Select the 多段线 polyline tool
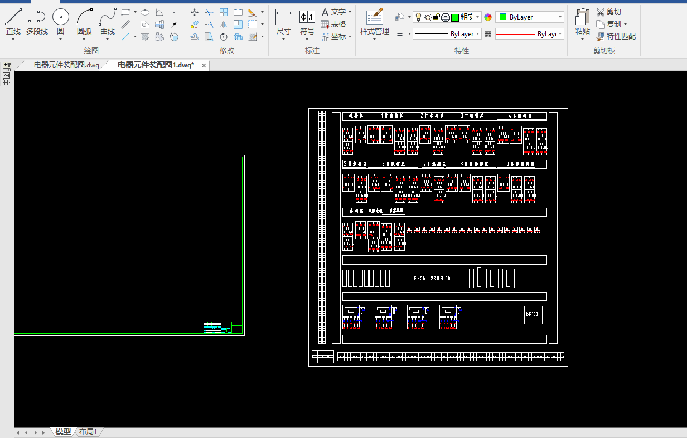 pyautogui.click(x=37, y=22)
